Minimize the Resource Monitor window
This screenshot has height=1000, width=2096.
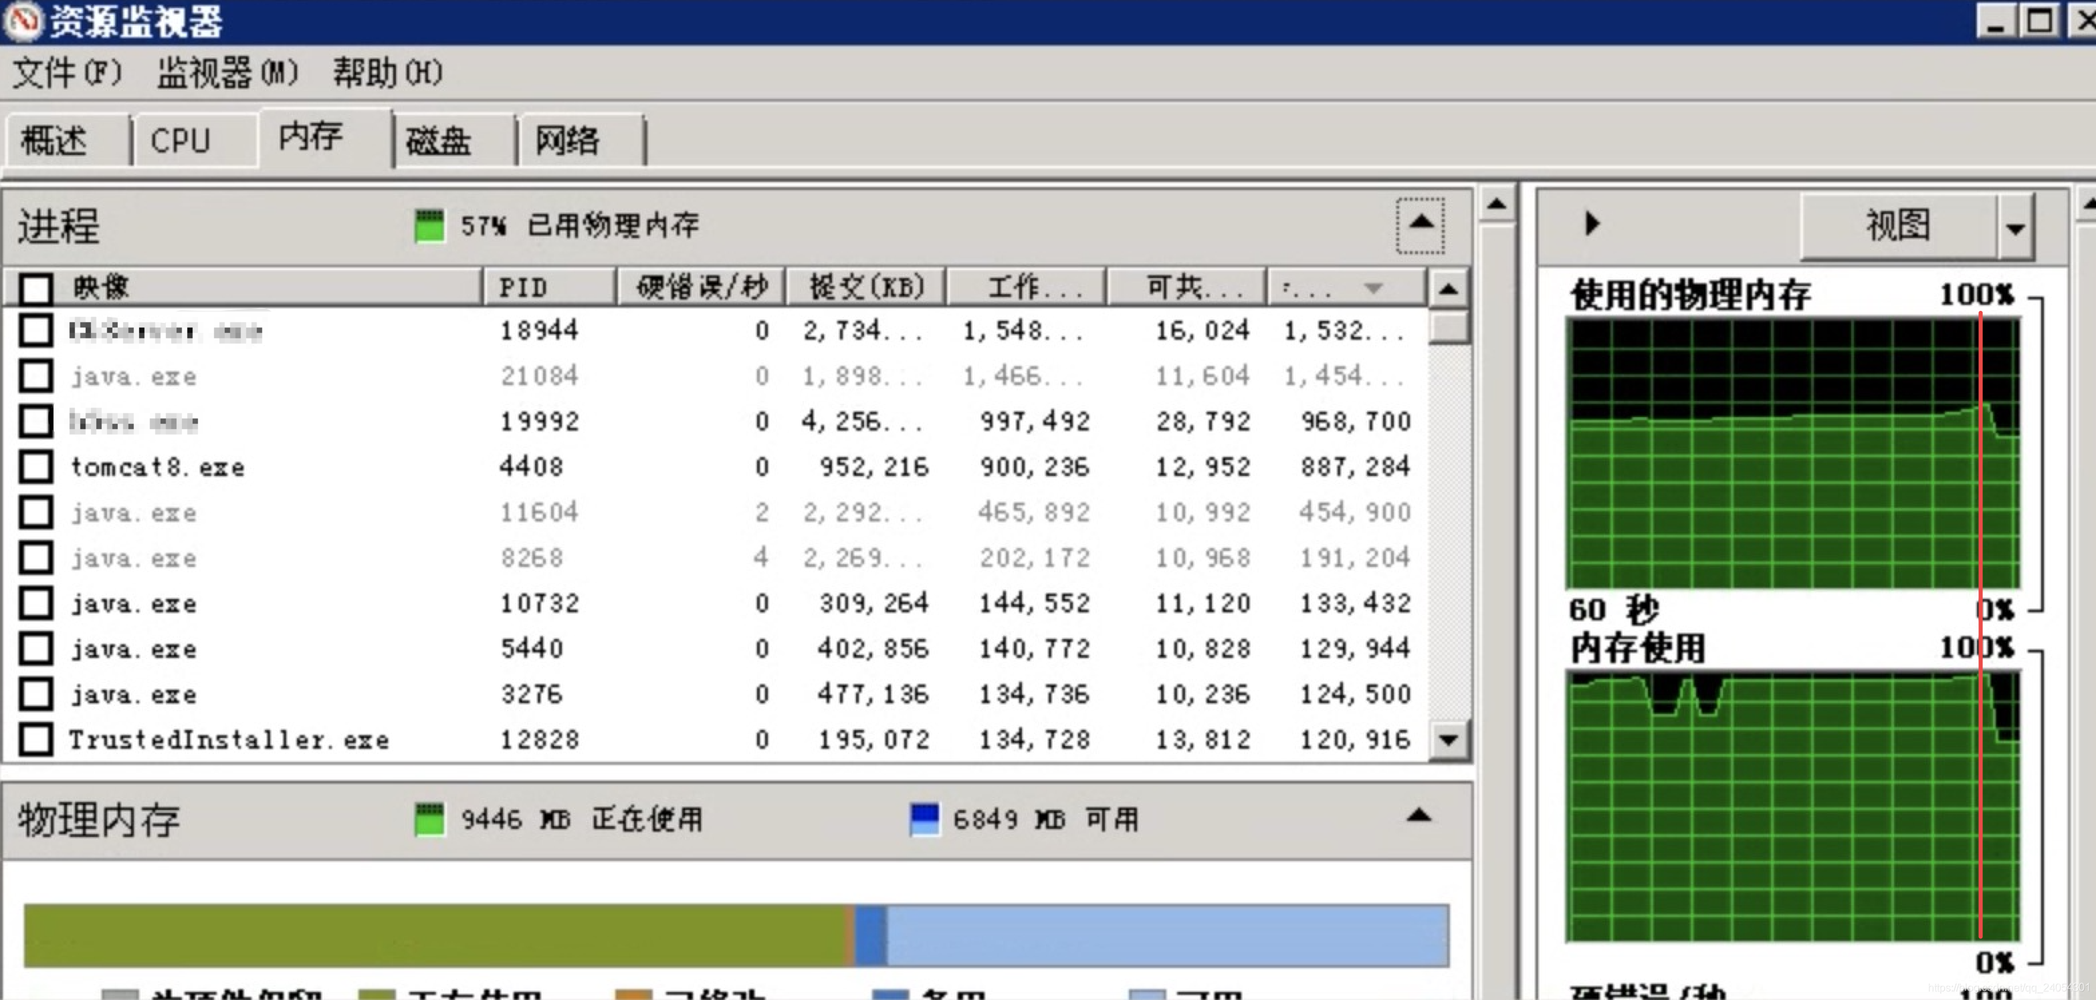(1996, 21)
